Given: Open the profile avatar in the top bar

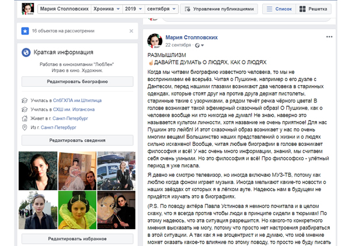Looking at the screenshot, I should [28, 9].
